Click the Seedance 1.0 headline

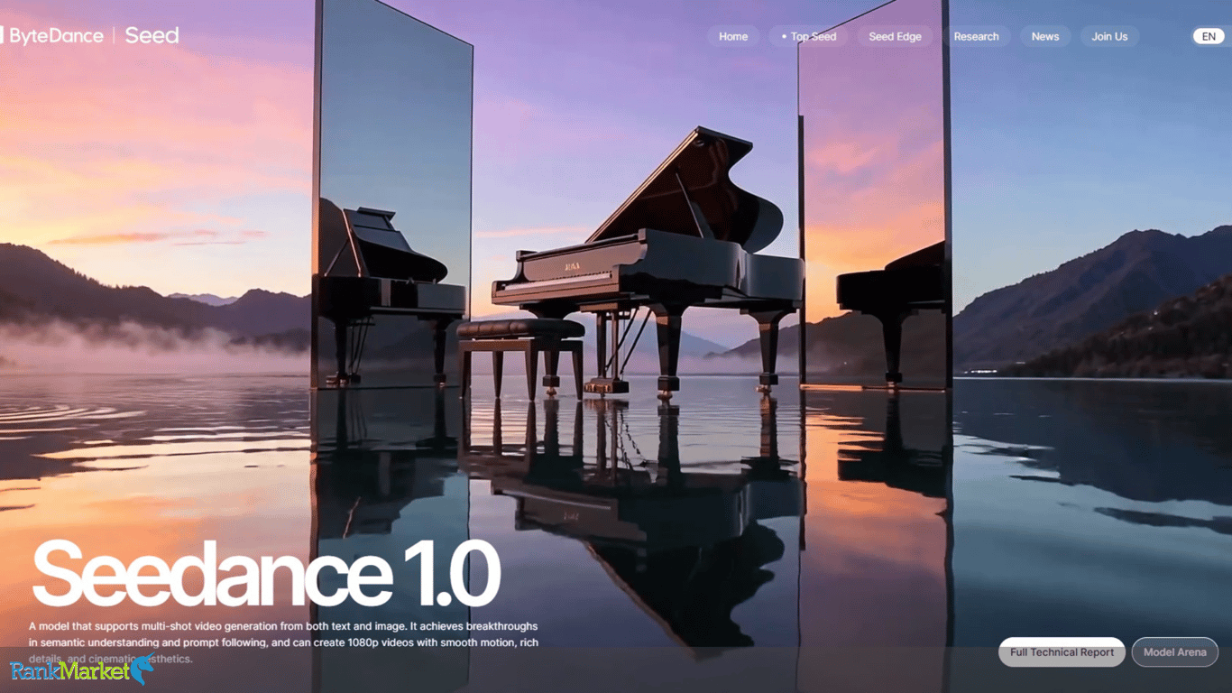coord(266,574)
